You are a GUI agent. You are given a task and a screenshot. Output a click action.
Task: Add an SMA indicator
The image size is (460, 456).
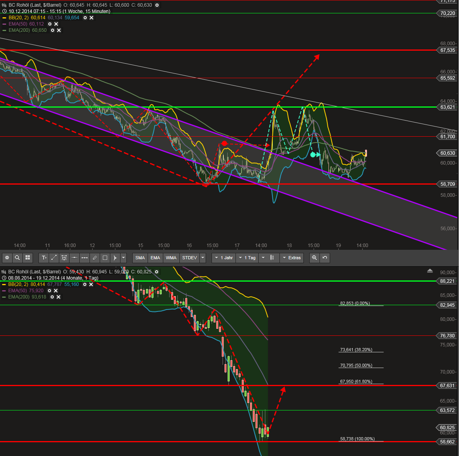140,258
